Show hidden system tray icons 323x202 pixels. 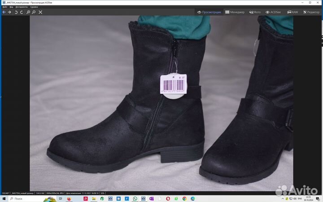coord(283,199)
